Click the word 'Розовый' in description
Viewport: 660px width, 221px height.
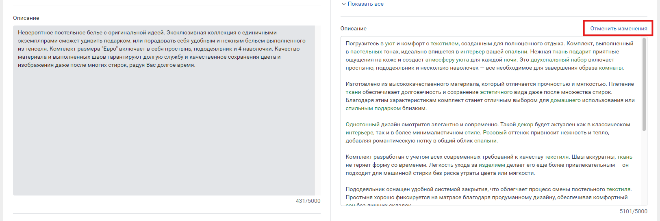[x=495, y=132]
